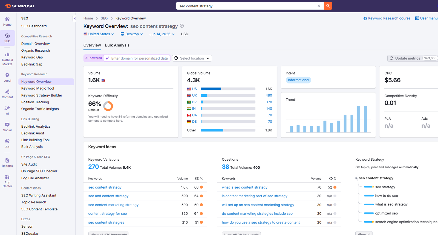This screenshot has height=235, width=438.
Task: Open 'seo content strategies' keyword
Action: tap(106, 223)
